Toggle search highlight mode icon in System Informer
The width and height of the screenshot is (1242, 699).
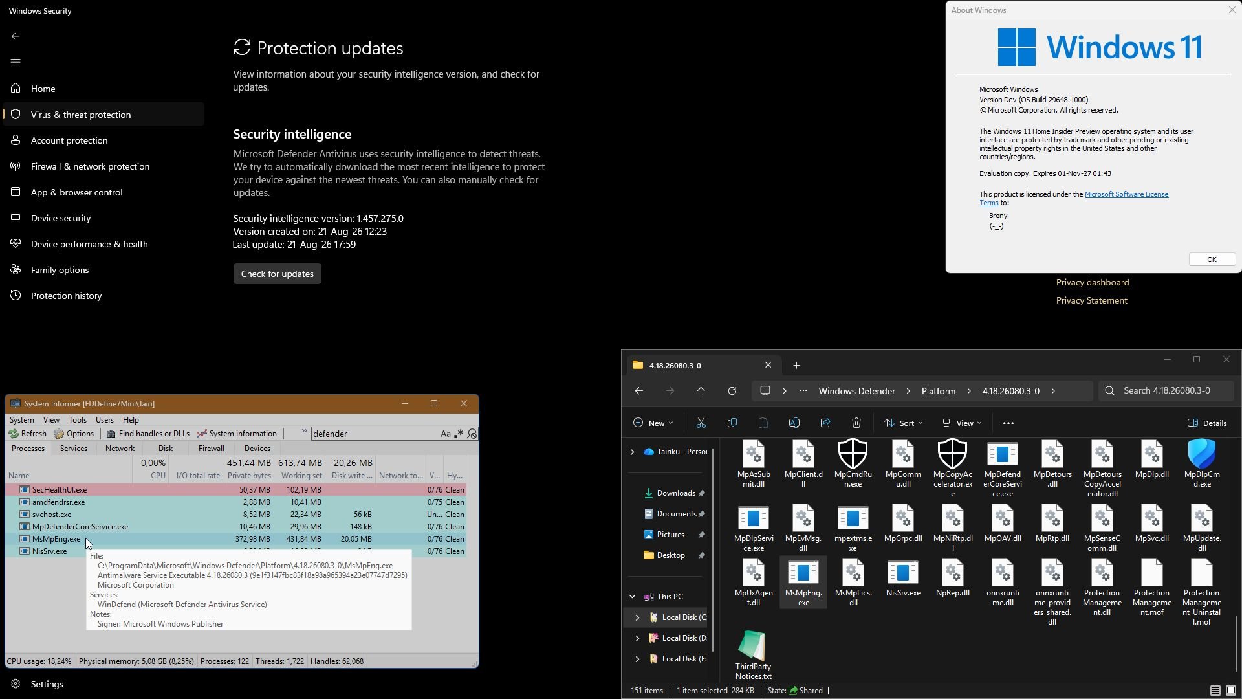(x=472, y=434)
